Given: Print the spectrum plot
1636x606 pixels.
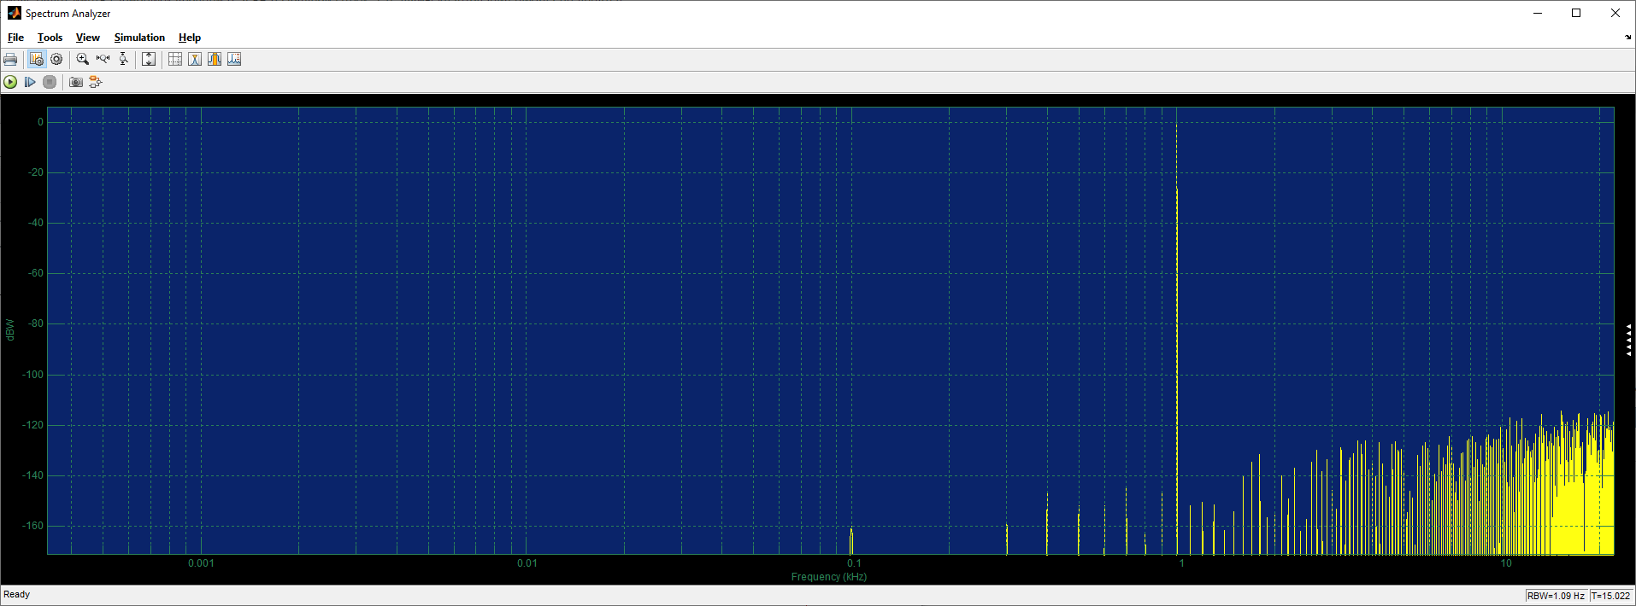Looking at the screenshot, I should [x=10, y=59].
